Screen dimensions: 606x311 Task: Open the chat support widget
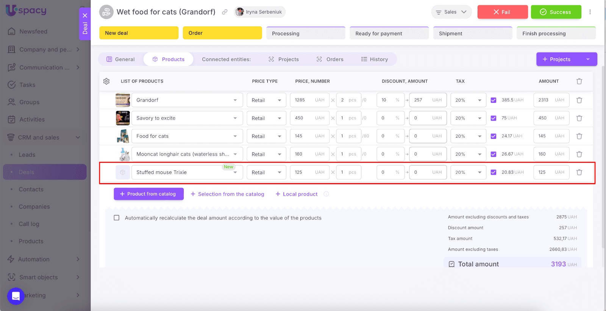coord(16,296)
